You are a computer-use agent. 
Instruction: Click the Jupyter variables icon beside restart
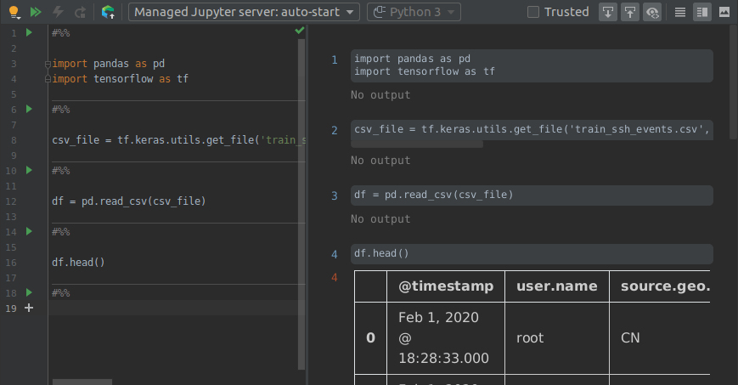[x=108, y=12]
